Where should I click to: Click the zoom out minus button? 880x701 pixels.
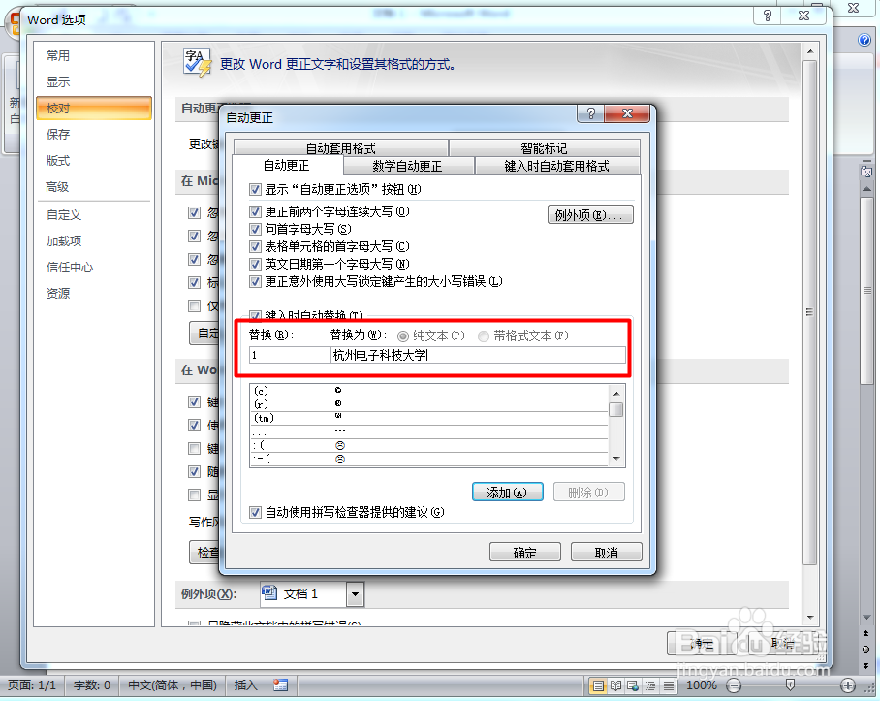click(734, 685)
